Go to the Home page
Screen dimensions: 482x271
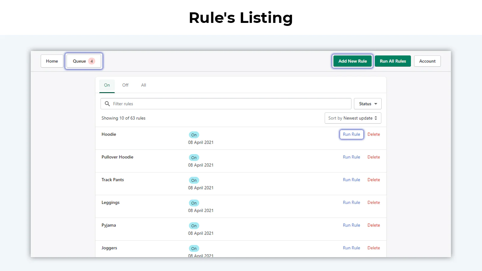coord(52,61)
